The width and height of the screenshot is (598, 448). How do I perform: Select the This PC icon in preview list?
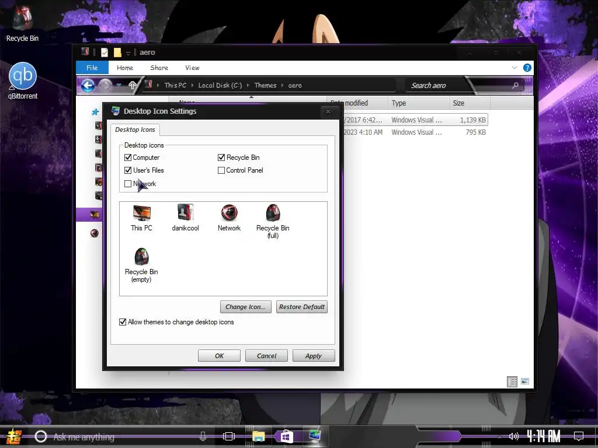click(x=141, y=218)
